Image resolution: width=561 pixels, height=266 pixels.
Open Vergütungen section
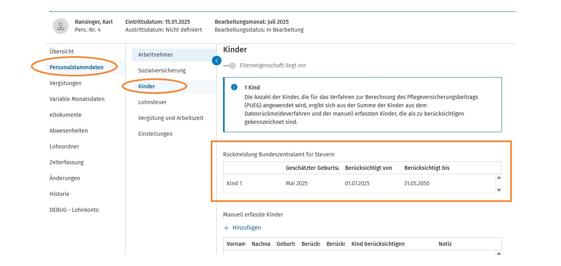65,83
